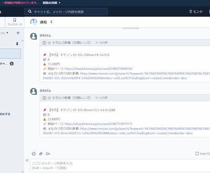Open mercari sold-out link for EF-S55-250mm
The height and width of the screenshot is (173, 210).
coord(126,76)
